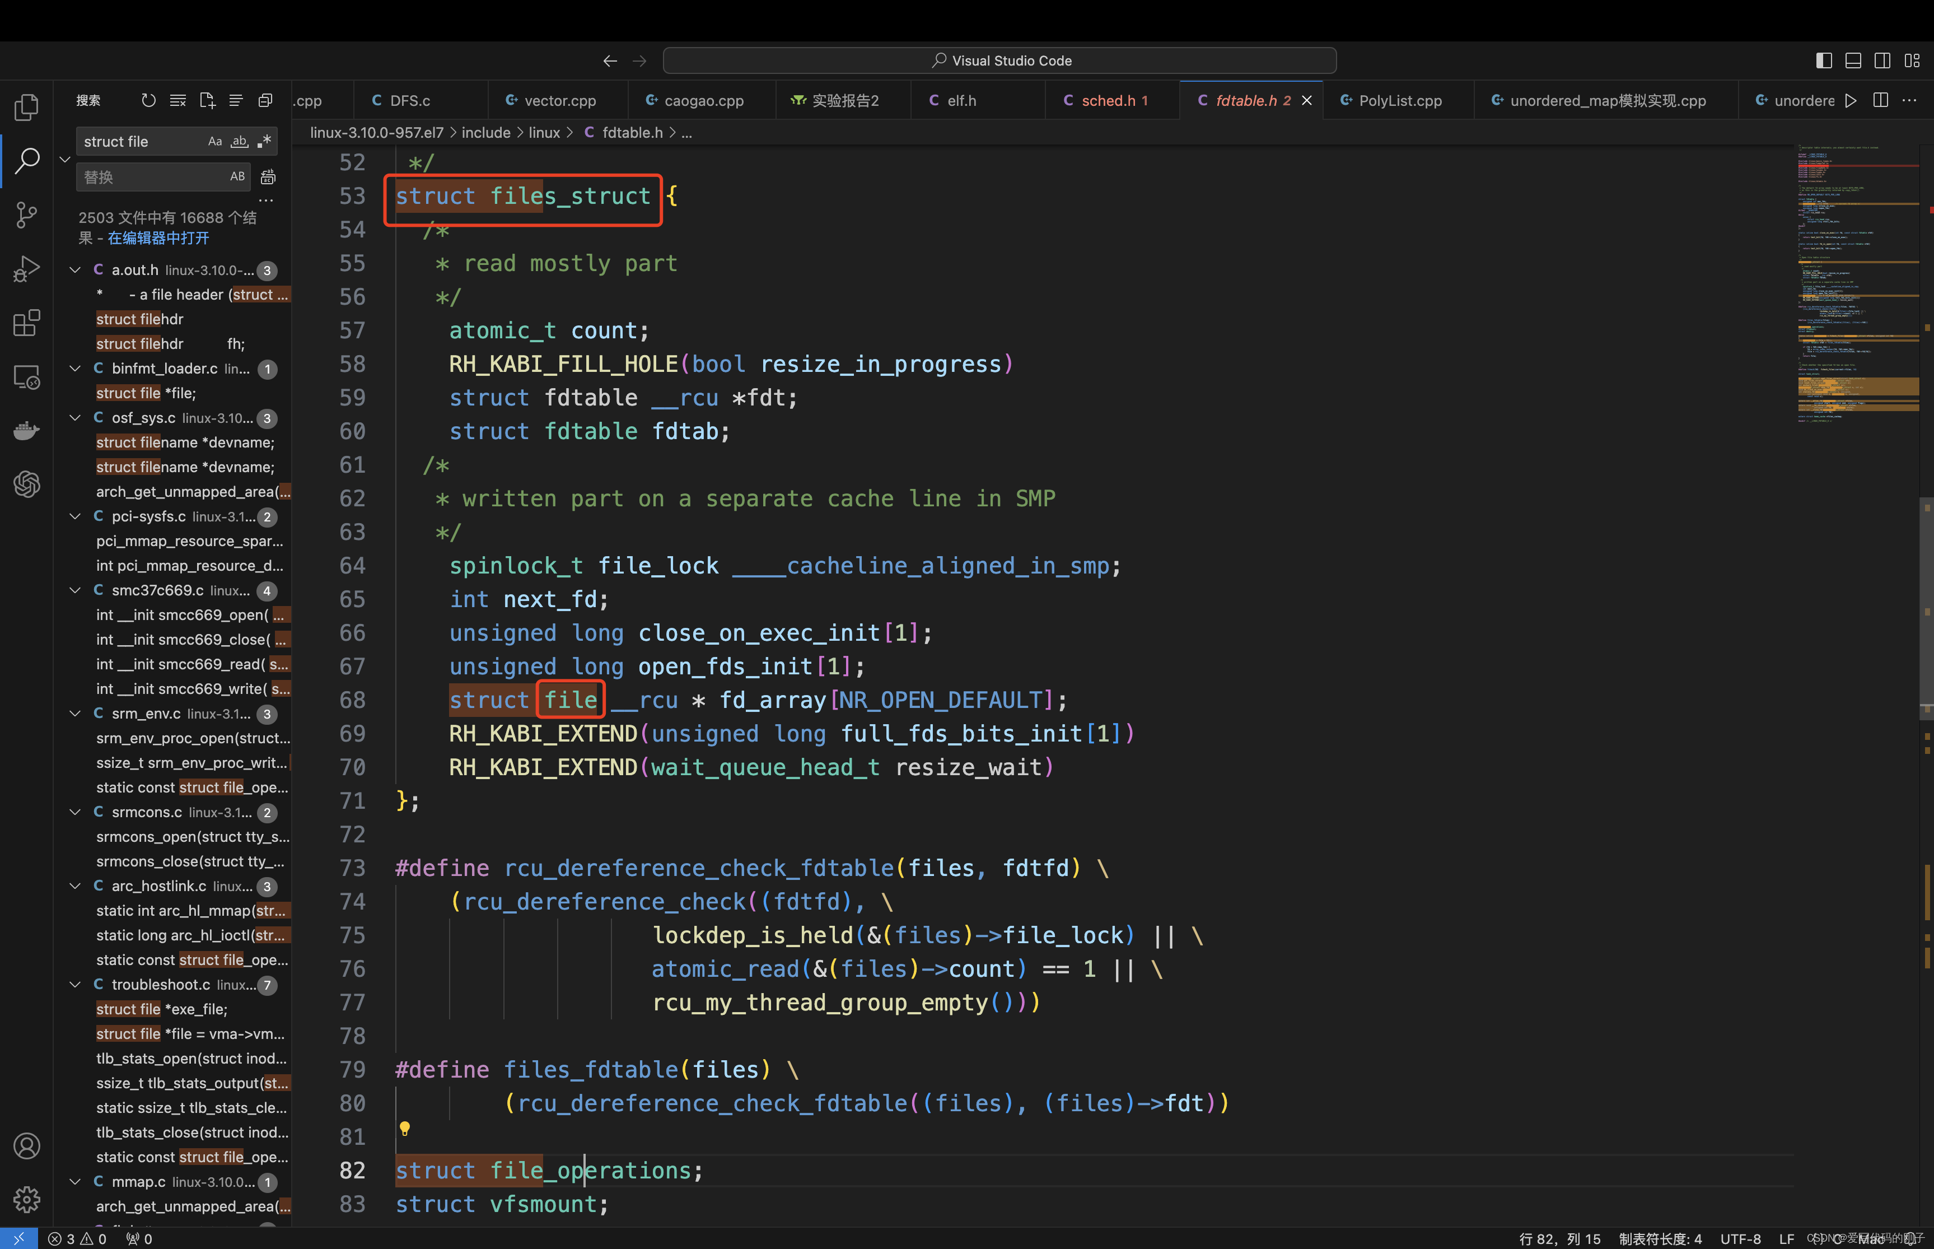Open the Search view in activity bar
The image size is (1934, 1249).
coord(27,161)
